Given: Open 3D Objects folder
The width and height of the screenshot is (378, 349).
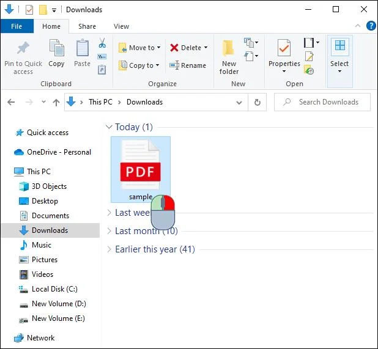Looking at the screenshot, I should [x=43, y=186].
